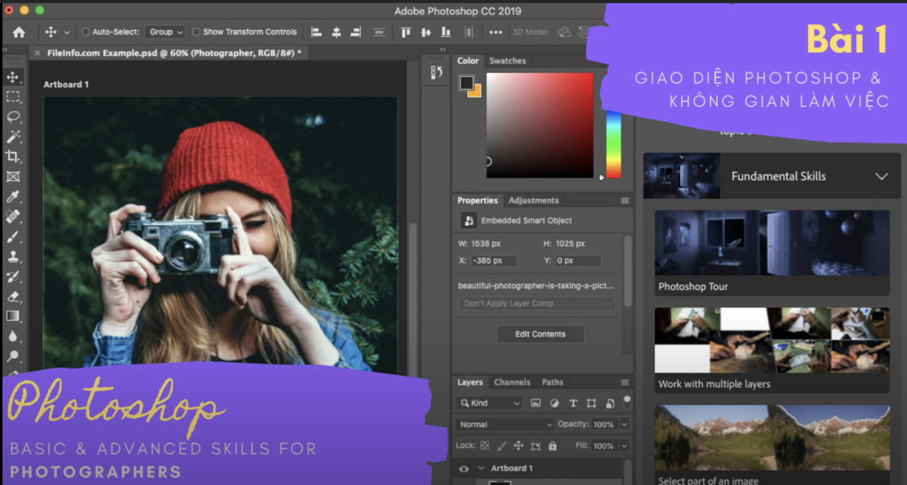
Task: Select the History Brush tool
Action: pyautogui.click(x=13, y=277)
